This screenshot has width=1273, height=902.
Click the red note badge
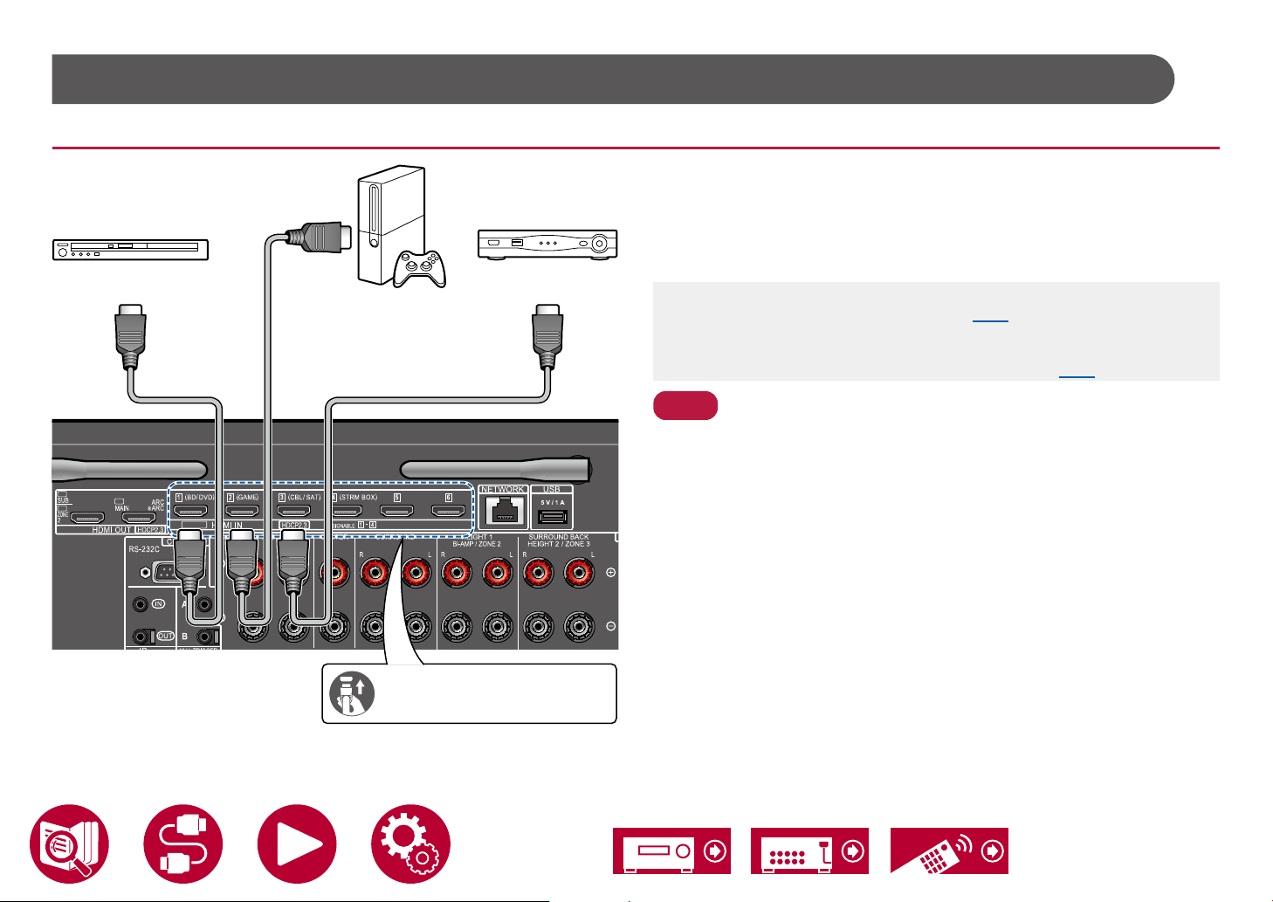[x=685, y=406]
